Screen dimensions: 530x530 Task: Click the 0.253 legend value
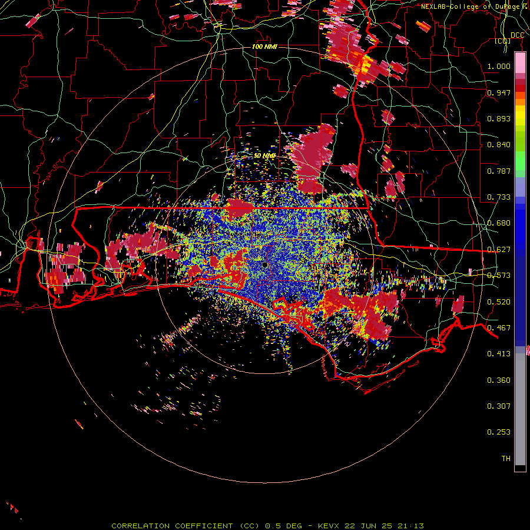[x=499, y=432]
